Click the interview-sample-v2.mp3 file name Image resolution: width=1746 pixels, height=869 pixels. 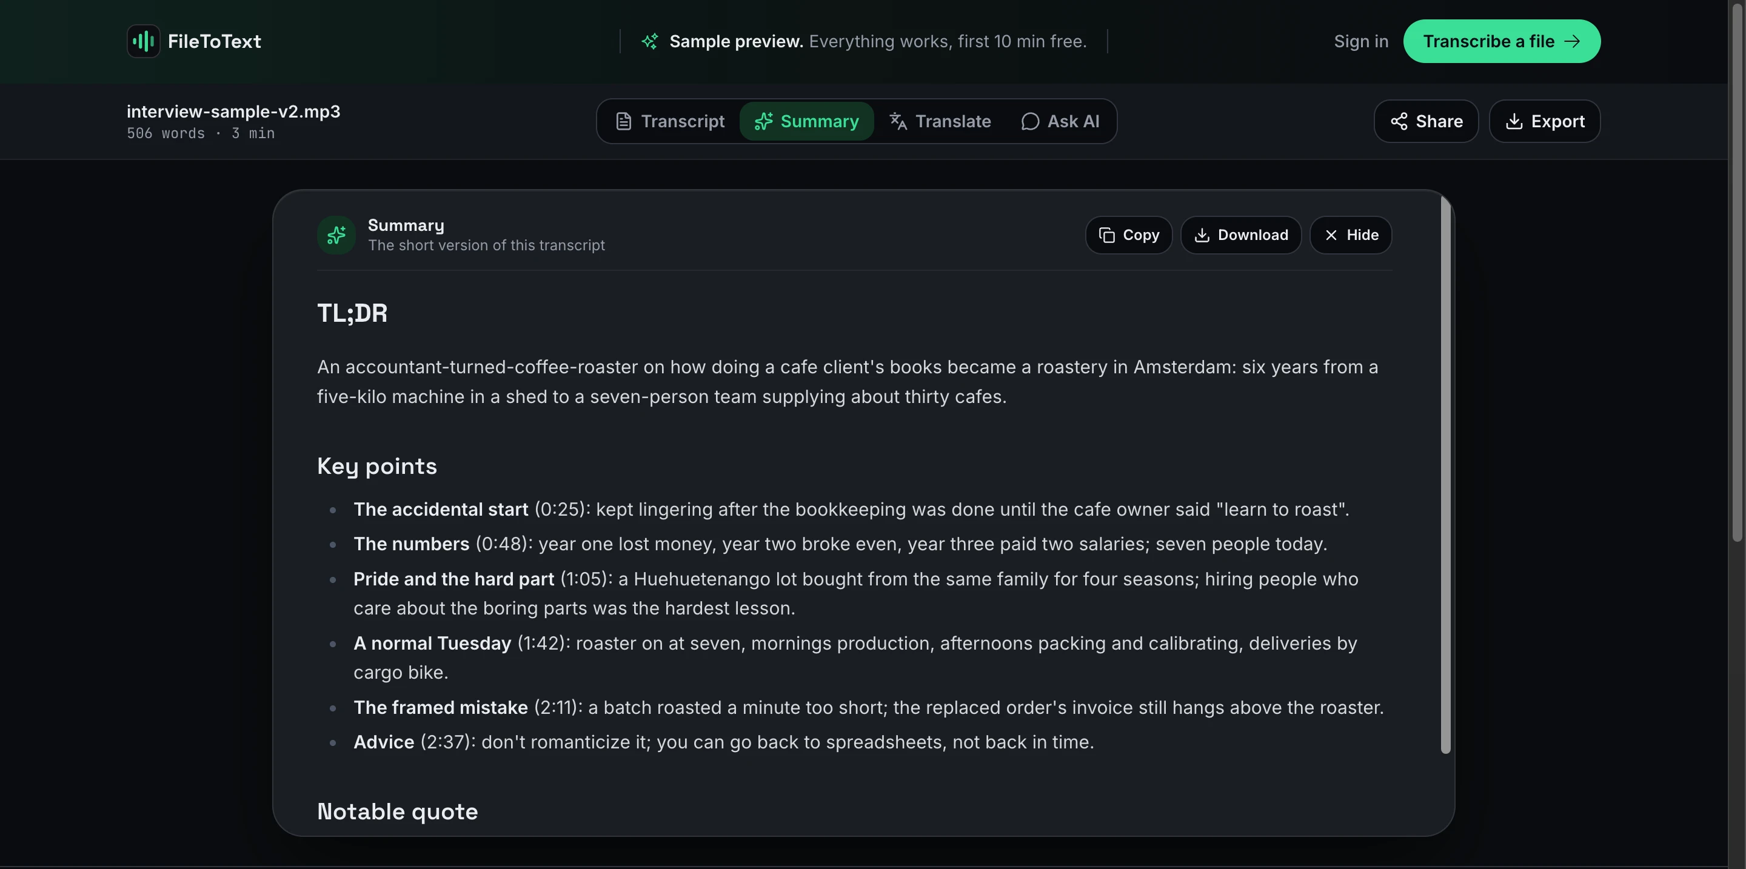click(233, 112)
